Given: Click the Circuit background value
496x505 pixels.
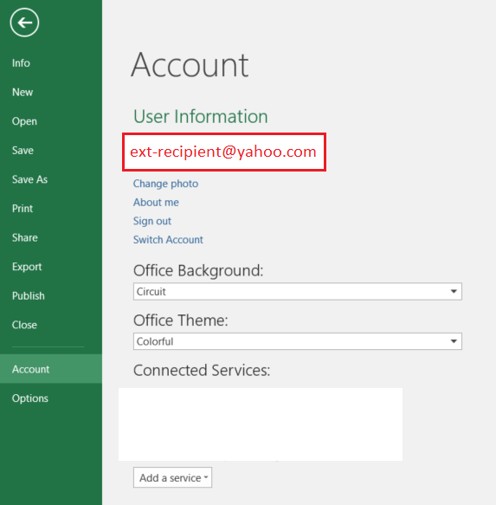Looking at the screenshot, I should pos(151,292).
